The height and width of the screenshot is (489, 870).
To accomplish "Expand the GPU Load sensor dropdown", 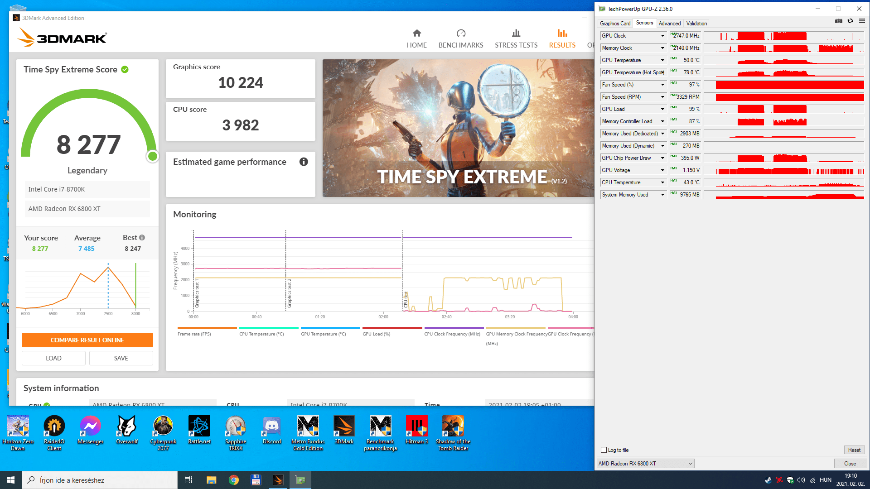I will coord(662,109).
